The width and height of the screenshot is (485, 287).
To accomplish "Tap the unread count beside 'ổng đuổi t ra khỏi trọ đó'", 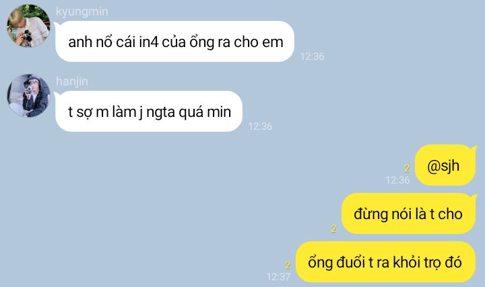I will coord(288,264).
